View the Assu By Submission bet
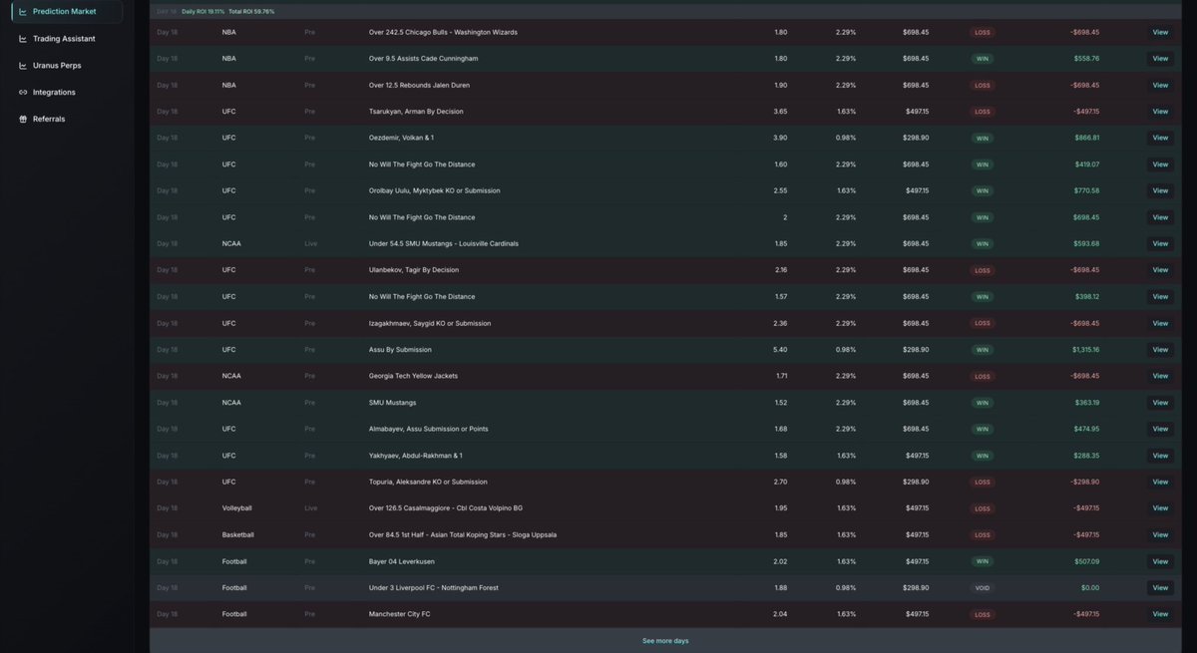 [x=1160, y=350]
